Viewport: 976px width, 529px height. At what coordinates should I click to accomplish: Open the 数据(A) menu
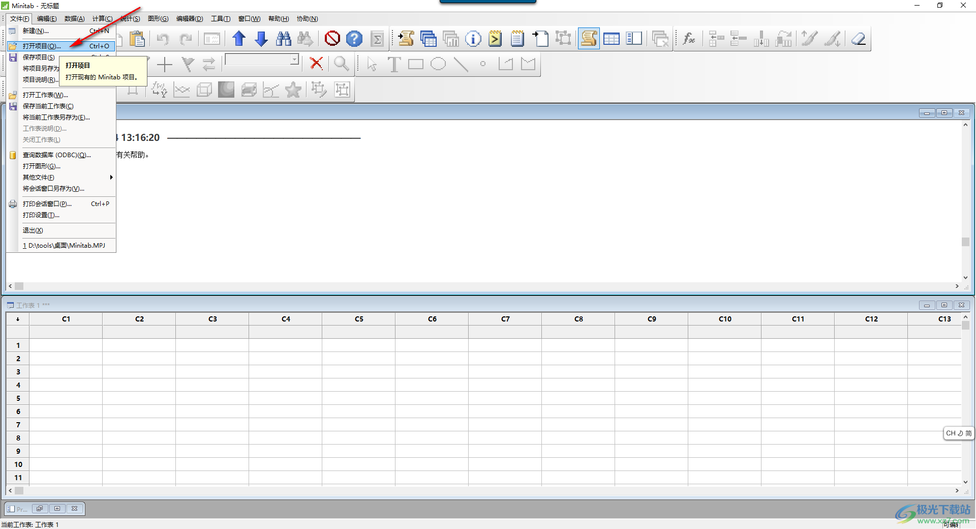click(x=74, y=19)
